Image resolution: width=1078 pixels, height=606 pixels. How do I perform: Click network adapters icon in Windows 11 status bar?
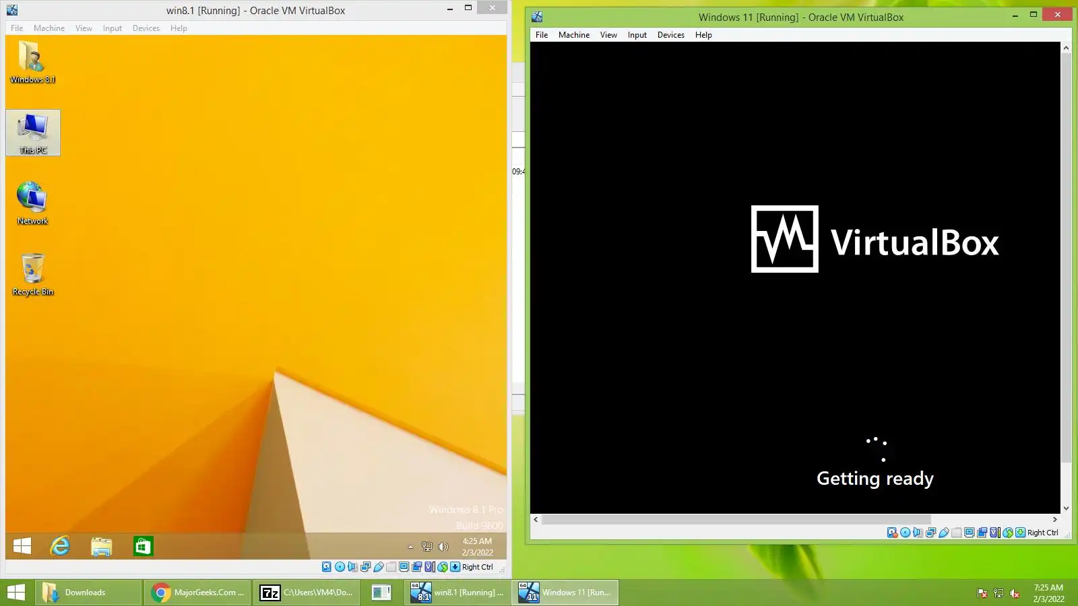point(931,533)
